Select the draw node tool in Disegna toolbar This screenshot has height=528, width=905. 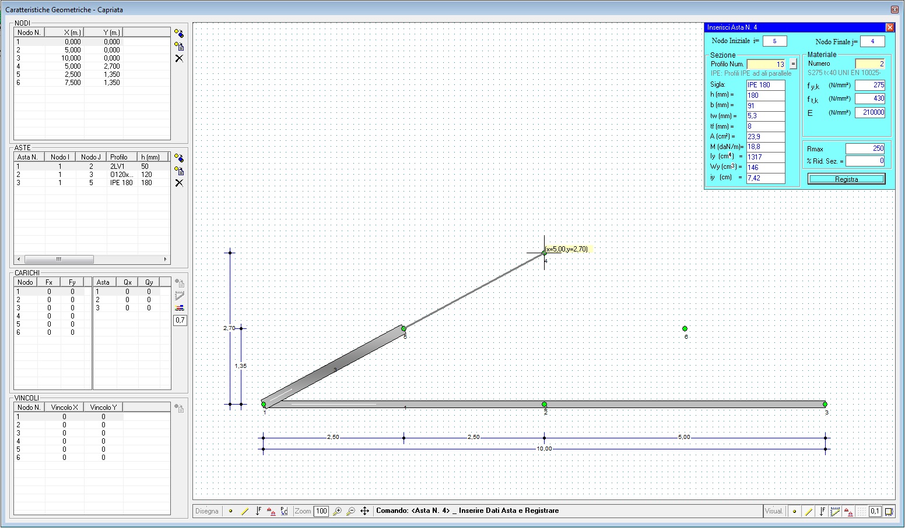tap(231, 511)
